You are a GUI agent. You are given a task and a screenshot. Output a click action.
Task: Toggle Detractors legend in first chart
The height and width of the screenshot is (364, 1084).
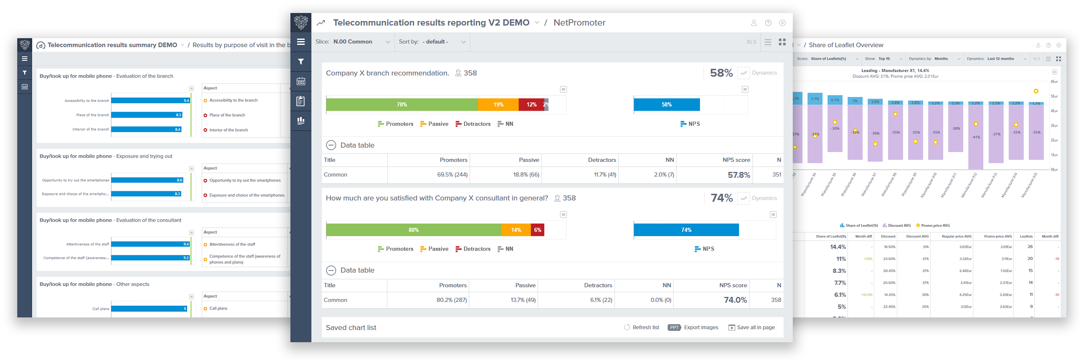pos(473,124)
